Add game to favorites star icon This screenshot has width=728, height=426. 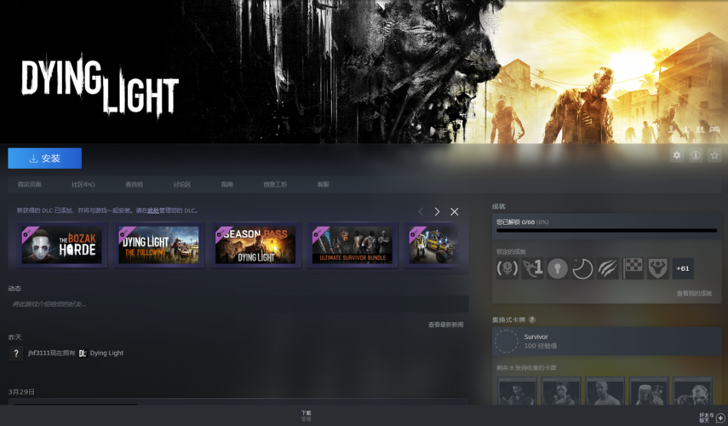(714, 155)
